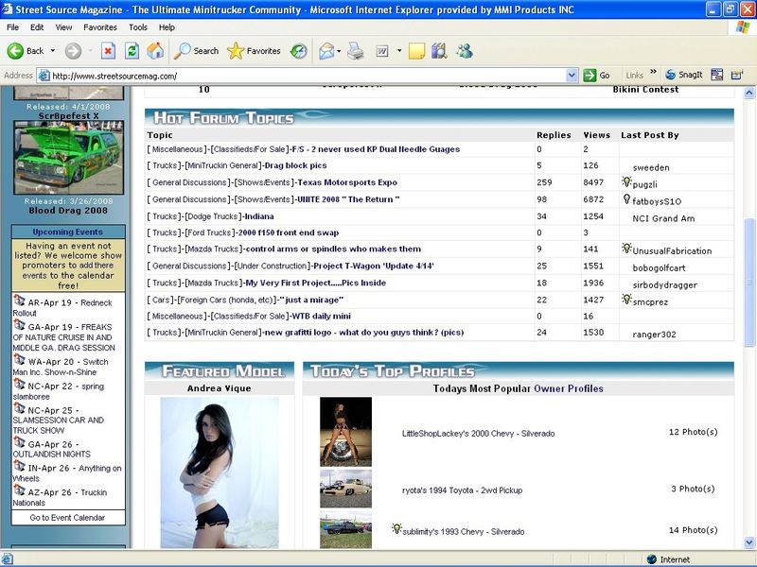The image size is (757, 567).
Task: Open the address bar dropdown list
Action: point(572,76)
